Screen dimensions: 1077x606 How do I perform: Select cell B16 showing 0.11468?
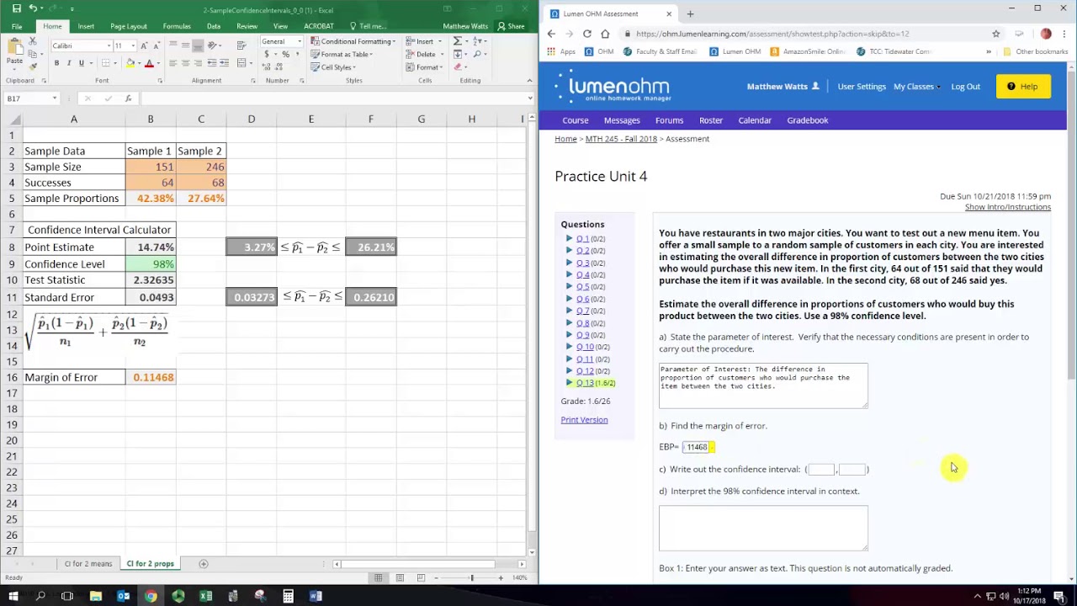coord(151,377)
